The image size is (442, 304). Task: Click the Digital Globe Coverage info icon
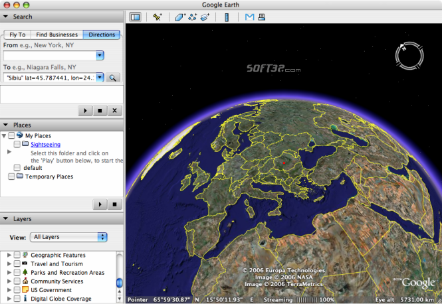25,298
